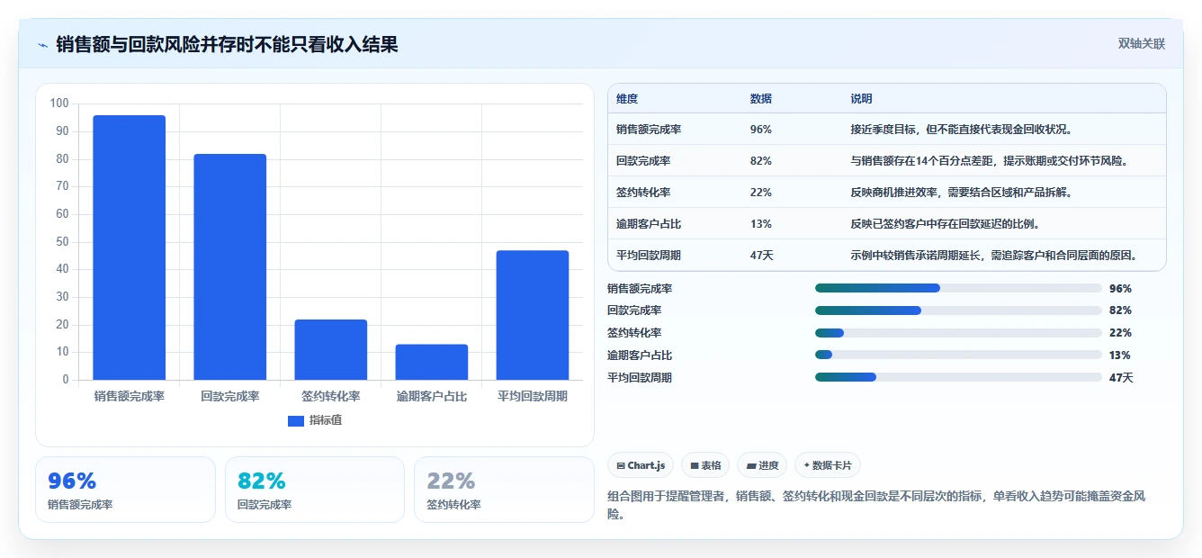Click the 表格 tag chip
Image resolution: width=1202 pixels, height=558 pixels.
[x=705, y=465]
